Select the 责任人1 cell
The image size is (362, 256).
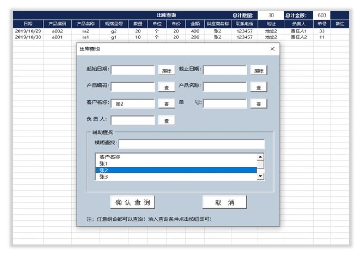(x=299, y=31)
